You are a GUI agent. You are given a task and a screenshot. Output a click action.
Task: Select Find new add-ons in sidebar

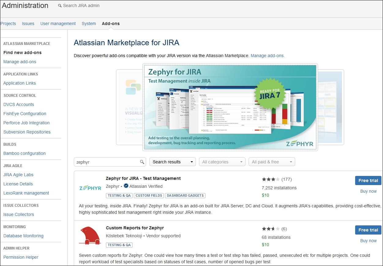click(22, 53)
